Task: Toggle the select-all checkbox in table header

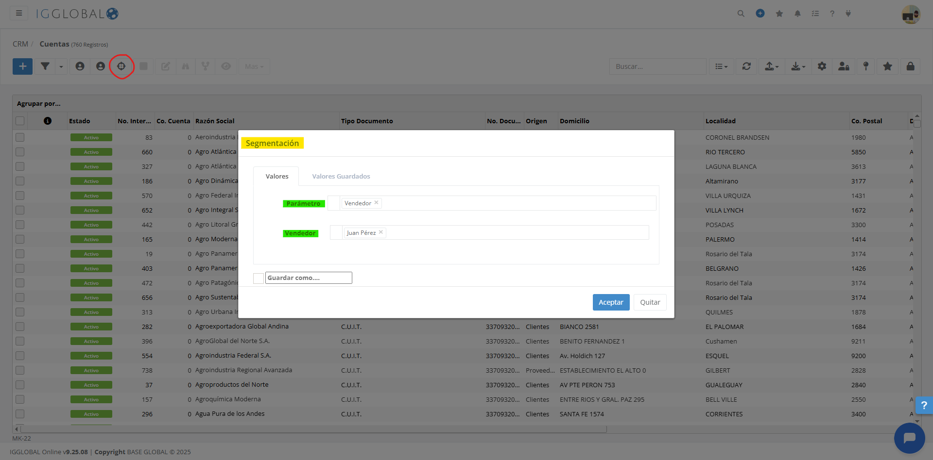Action: [x=20, y=121]
